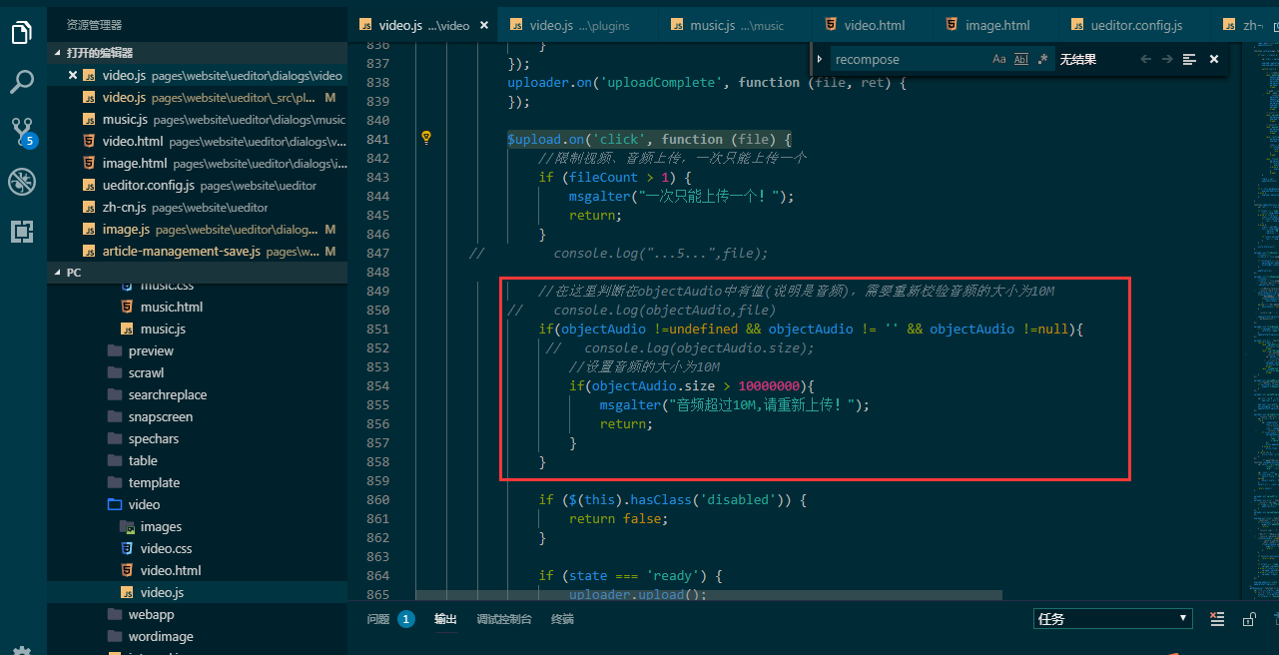
Task: Expand the table folder
Action: click(x=143, y=460)
